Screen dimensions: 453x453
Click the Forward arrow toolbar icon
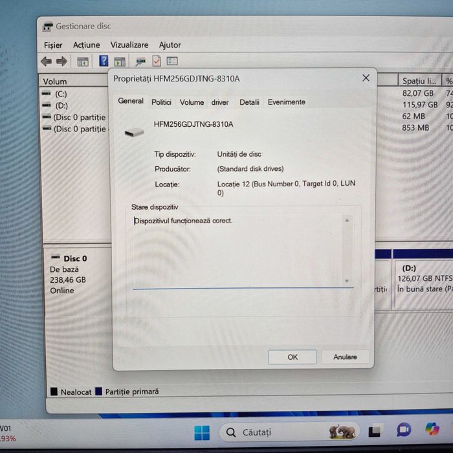point(61,61)
